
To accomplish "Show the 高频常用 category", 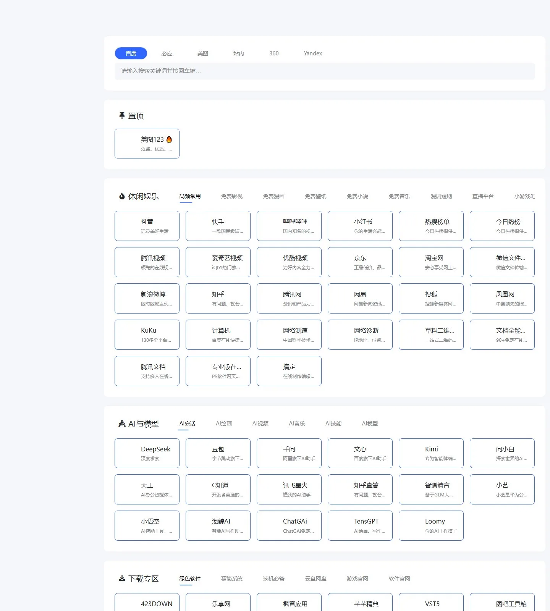I will pyautogui.click(x=190, y=196).
